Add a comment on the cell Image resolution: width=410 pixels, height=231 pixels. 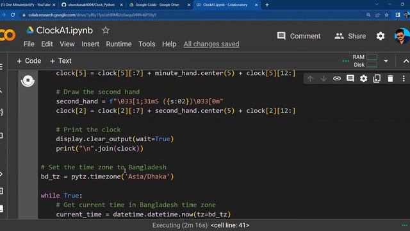(350, 78)
